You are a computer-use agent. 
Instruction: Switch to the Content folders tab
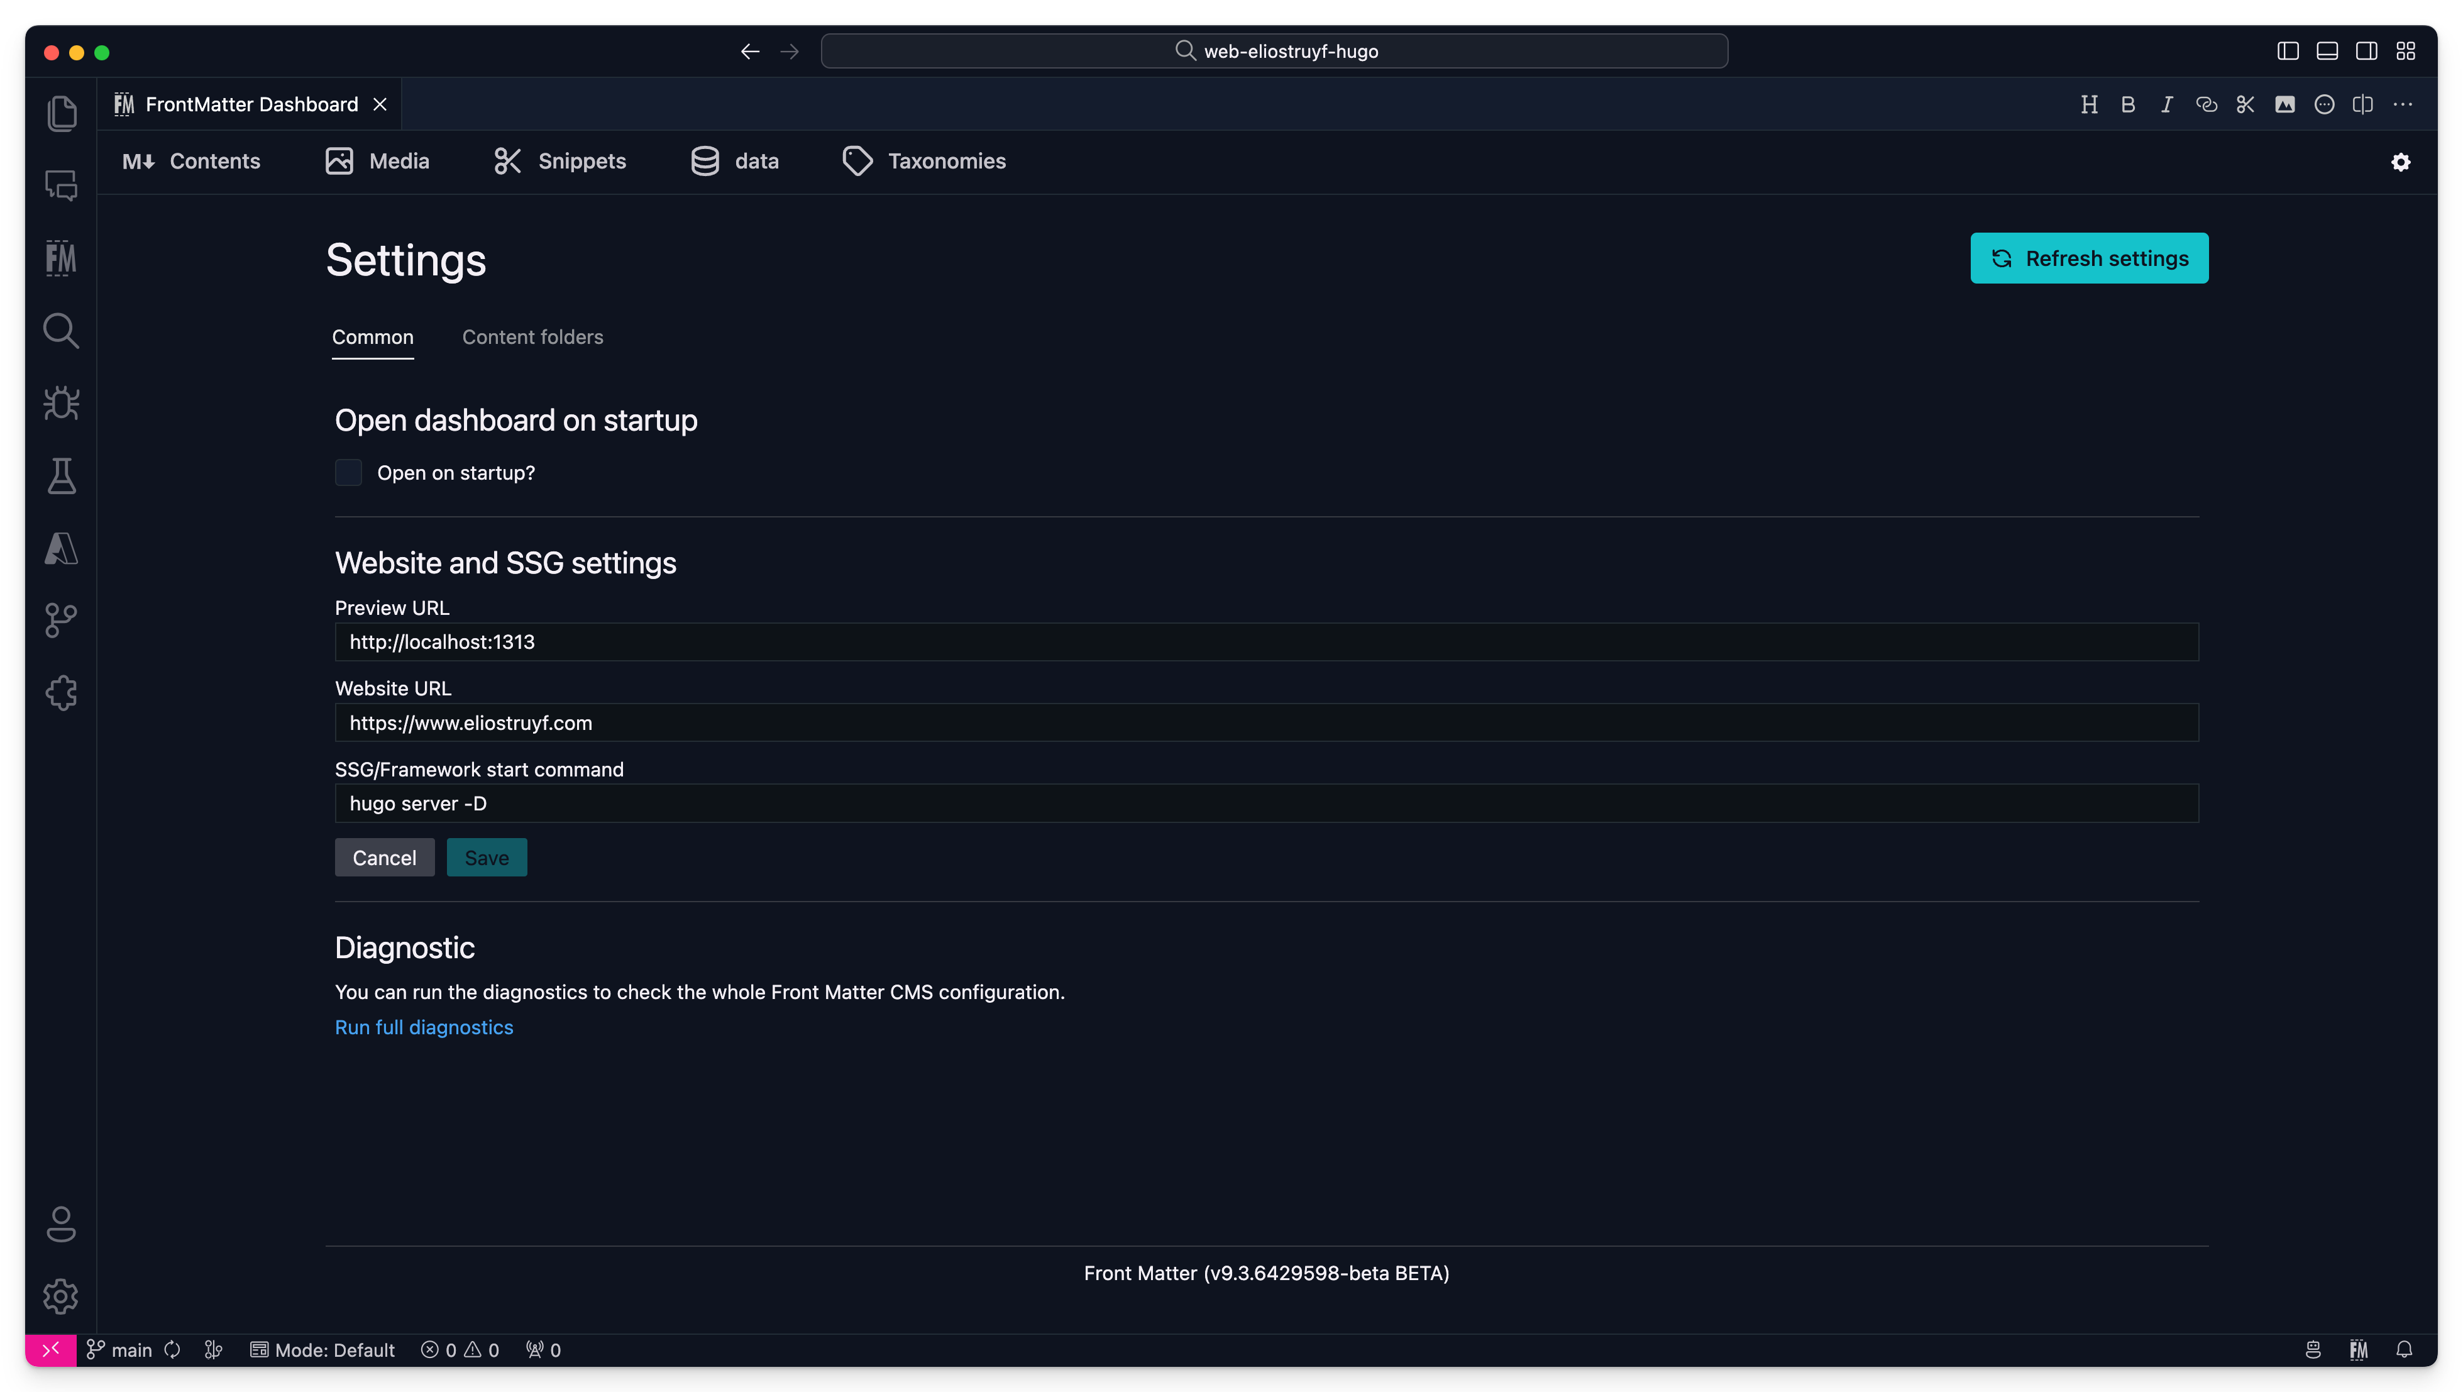(x=532, y=336)
